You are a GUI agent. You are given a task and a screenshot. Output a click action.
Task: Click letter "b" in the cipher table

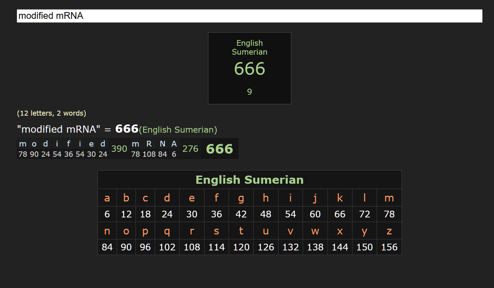click(x=126, y=198)
